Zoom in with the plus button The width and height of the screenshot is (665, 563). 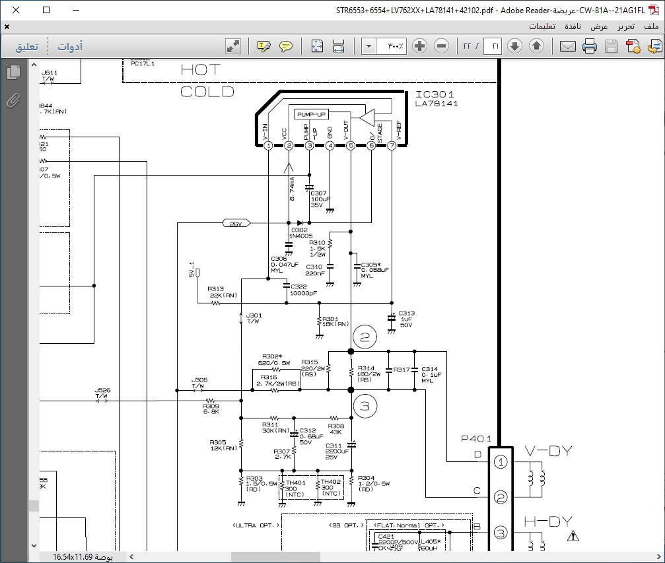click(419, 46)
